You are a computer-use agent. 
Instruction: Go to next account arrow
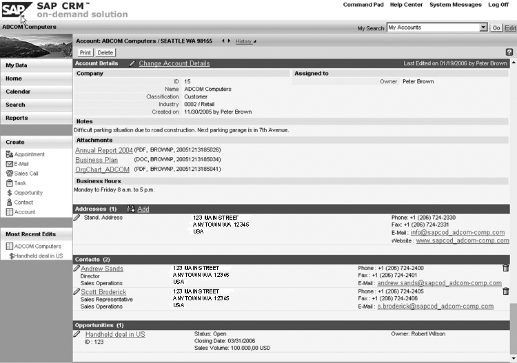(229, 41)
